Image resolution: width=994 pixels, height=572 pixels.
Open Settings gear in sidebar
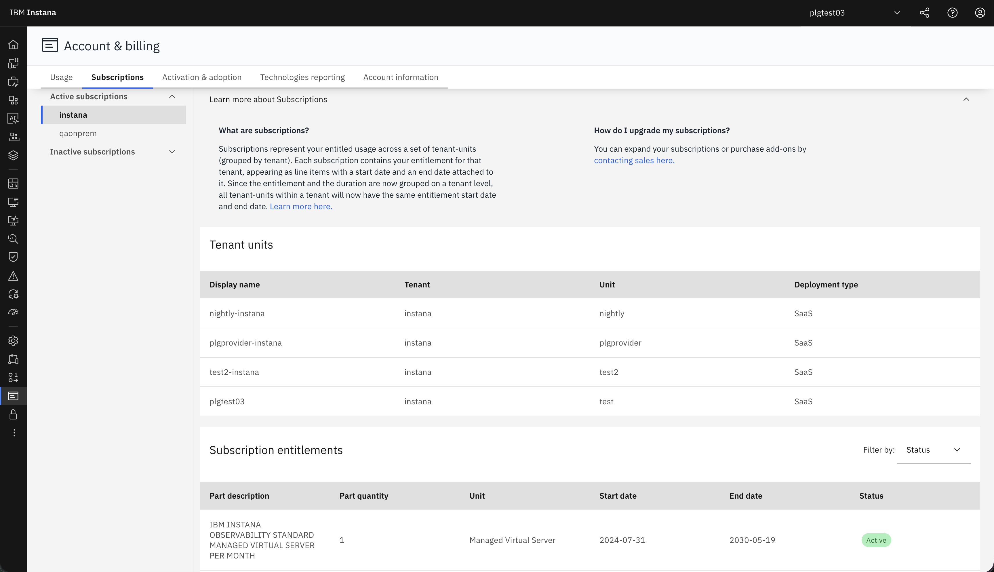(13, 341)
